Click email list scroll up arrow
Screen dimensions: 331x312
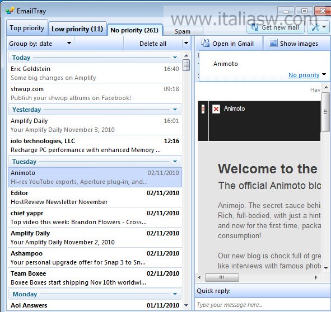coord(186,55)
